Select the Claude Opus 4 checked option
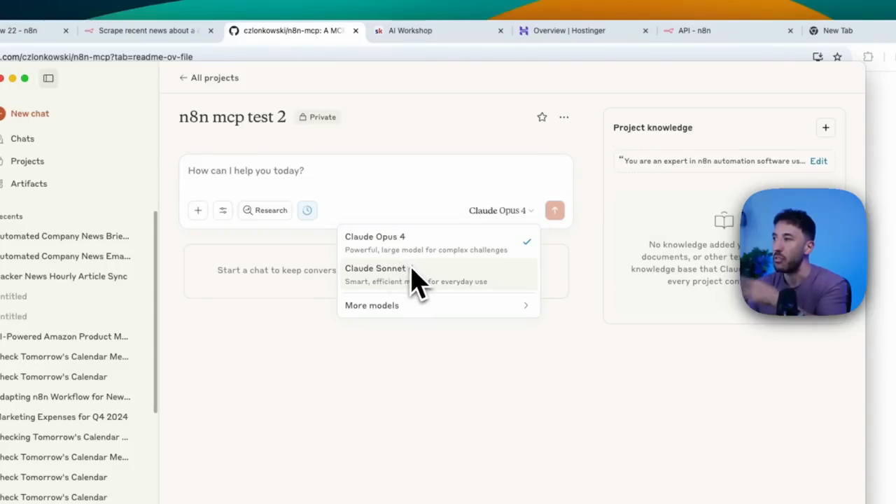This screenshot has height=504, width=896. [438, 243]
